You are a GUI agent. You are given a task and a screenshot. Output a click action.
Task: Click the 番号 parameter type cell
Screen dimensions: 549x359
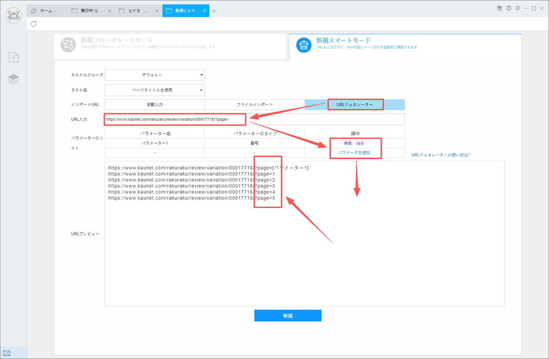coord(254,144)
